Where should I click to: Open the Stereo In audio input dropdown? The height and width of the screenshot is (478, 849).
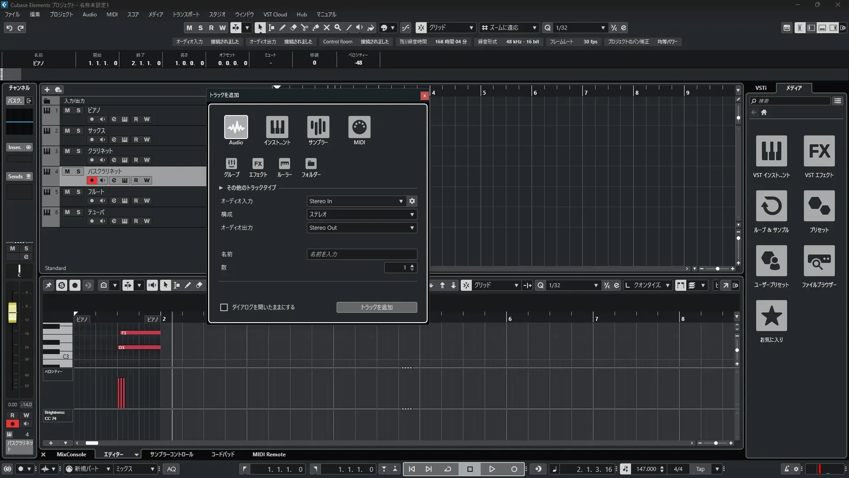pos(356,201)
